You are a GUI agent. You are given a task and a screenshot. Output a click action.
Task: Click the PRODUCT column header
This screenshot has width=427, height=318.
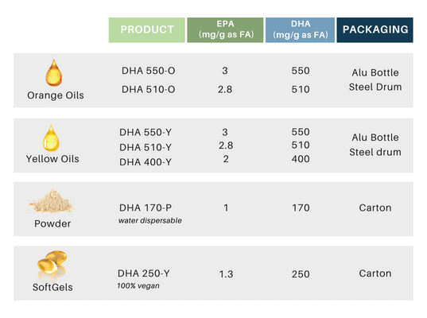(147, 30)
